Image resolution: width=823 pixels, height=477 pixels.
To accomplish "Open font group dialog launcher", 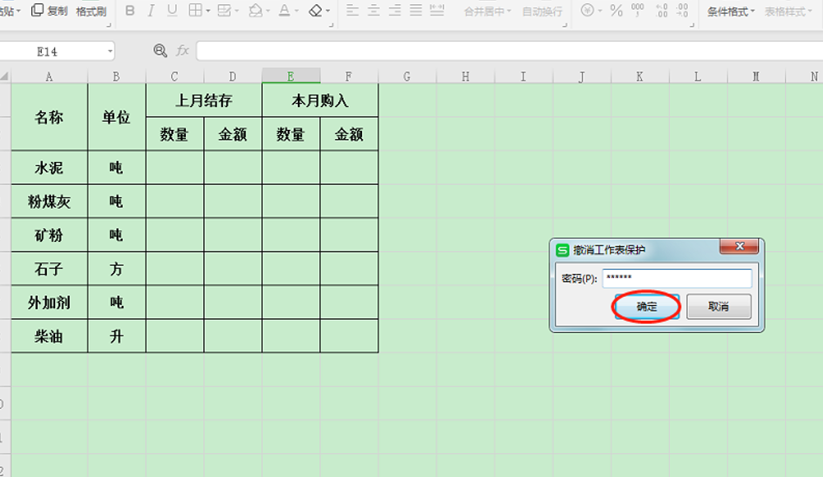I will point(331,25).
